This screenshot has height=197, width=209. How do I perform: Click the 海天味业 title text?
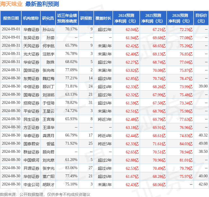pos(11,4)
